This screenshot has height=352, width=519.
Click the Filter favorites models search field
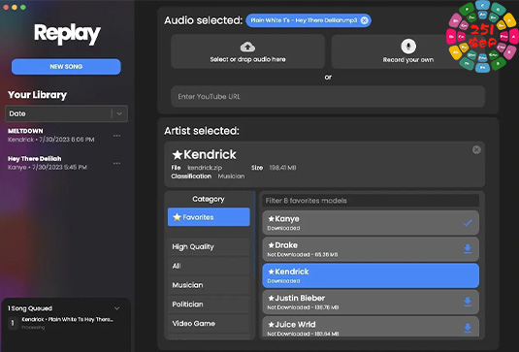coord(371,201)
